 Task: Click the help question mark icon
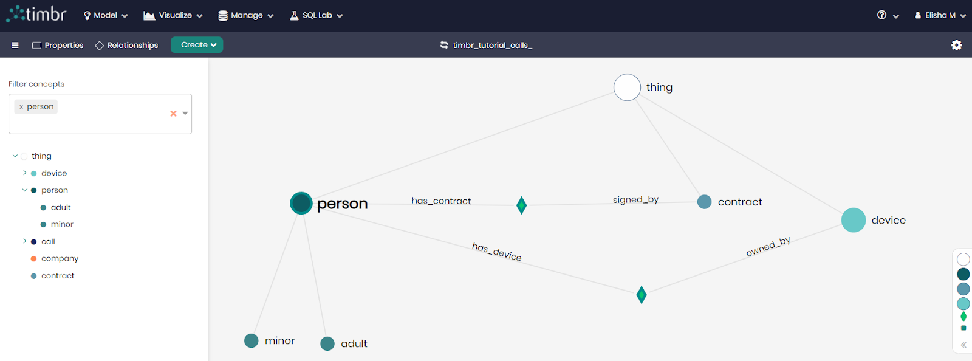(x=881, y=15)
